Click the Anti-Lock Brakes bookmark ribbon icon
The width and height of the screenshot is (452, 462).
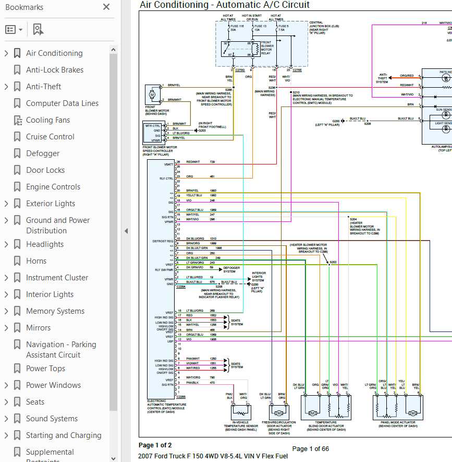click(17, 70)
